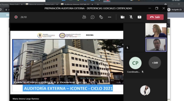Screen dimensions: 184x101
Task: Click presenter name Maria Jimena Largo Ramirez
Action: coord(26,99)
